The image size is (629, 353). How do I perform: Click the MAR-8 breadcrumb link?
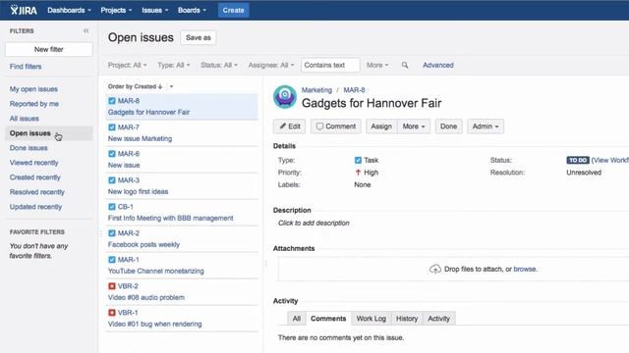354,90
